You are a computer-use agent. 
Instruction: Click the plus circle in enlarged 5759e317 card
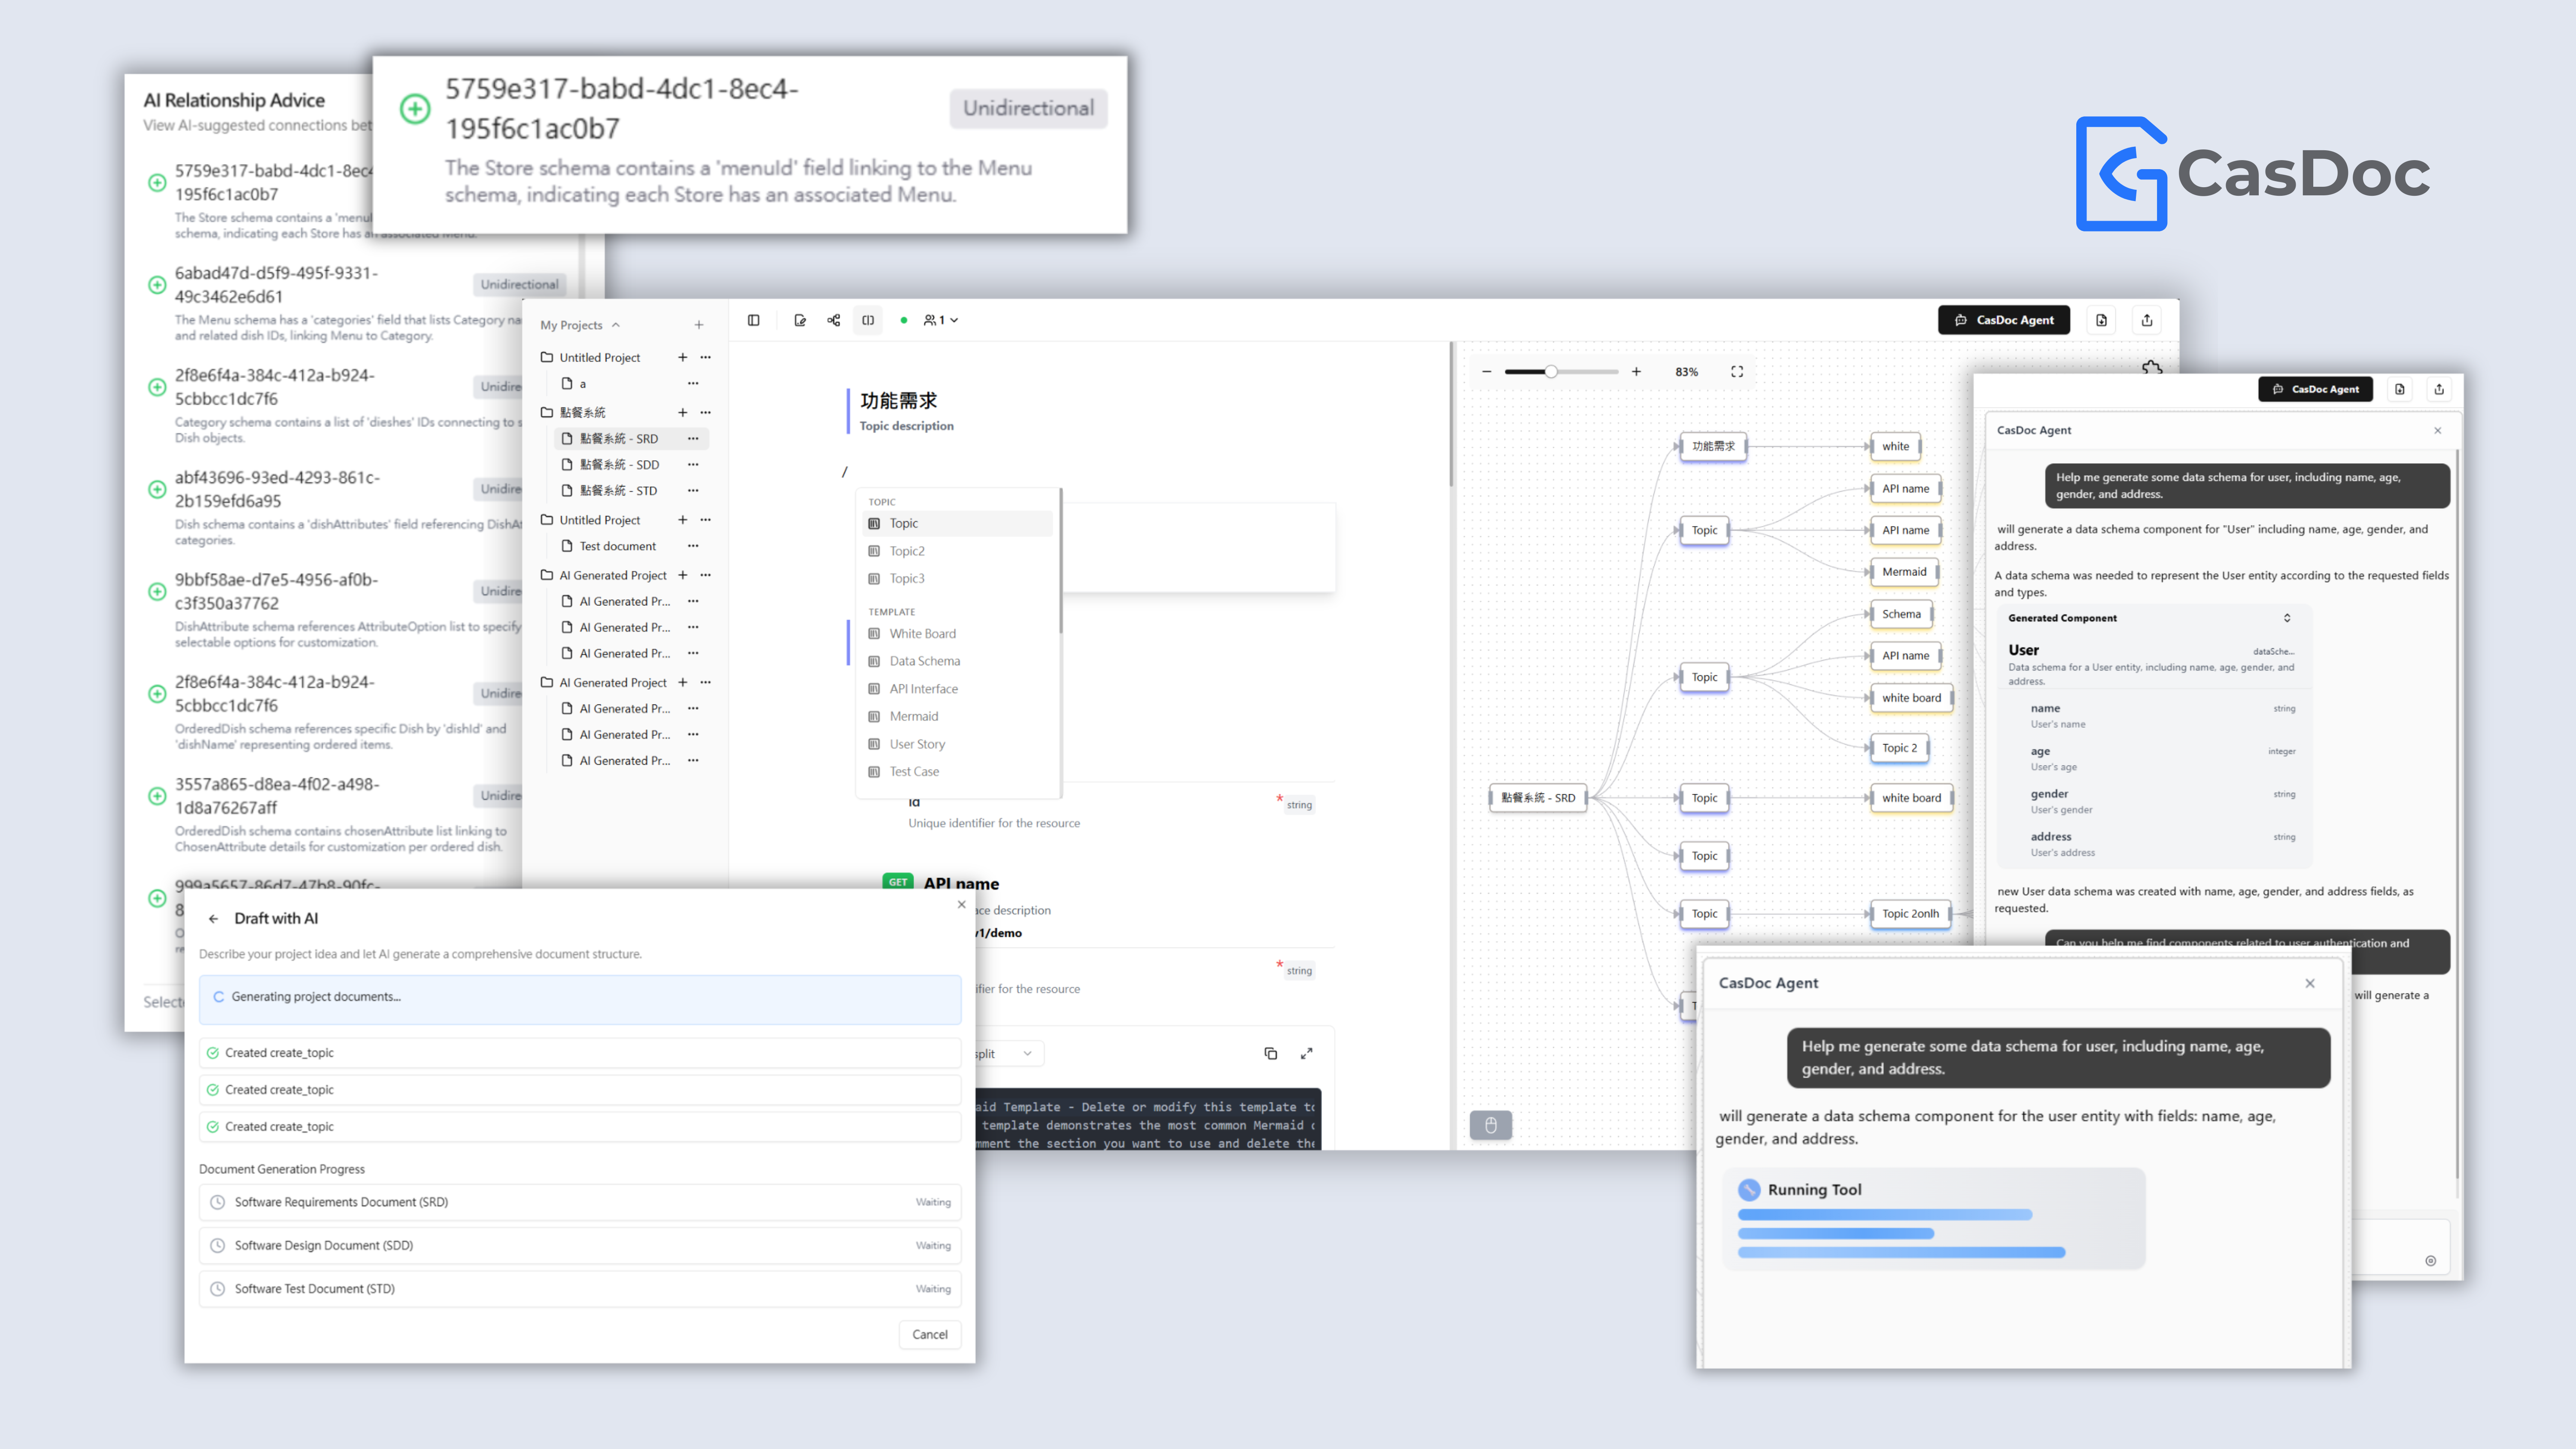pyautogui.click(x=415, y=108)
